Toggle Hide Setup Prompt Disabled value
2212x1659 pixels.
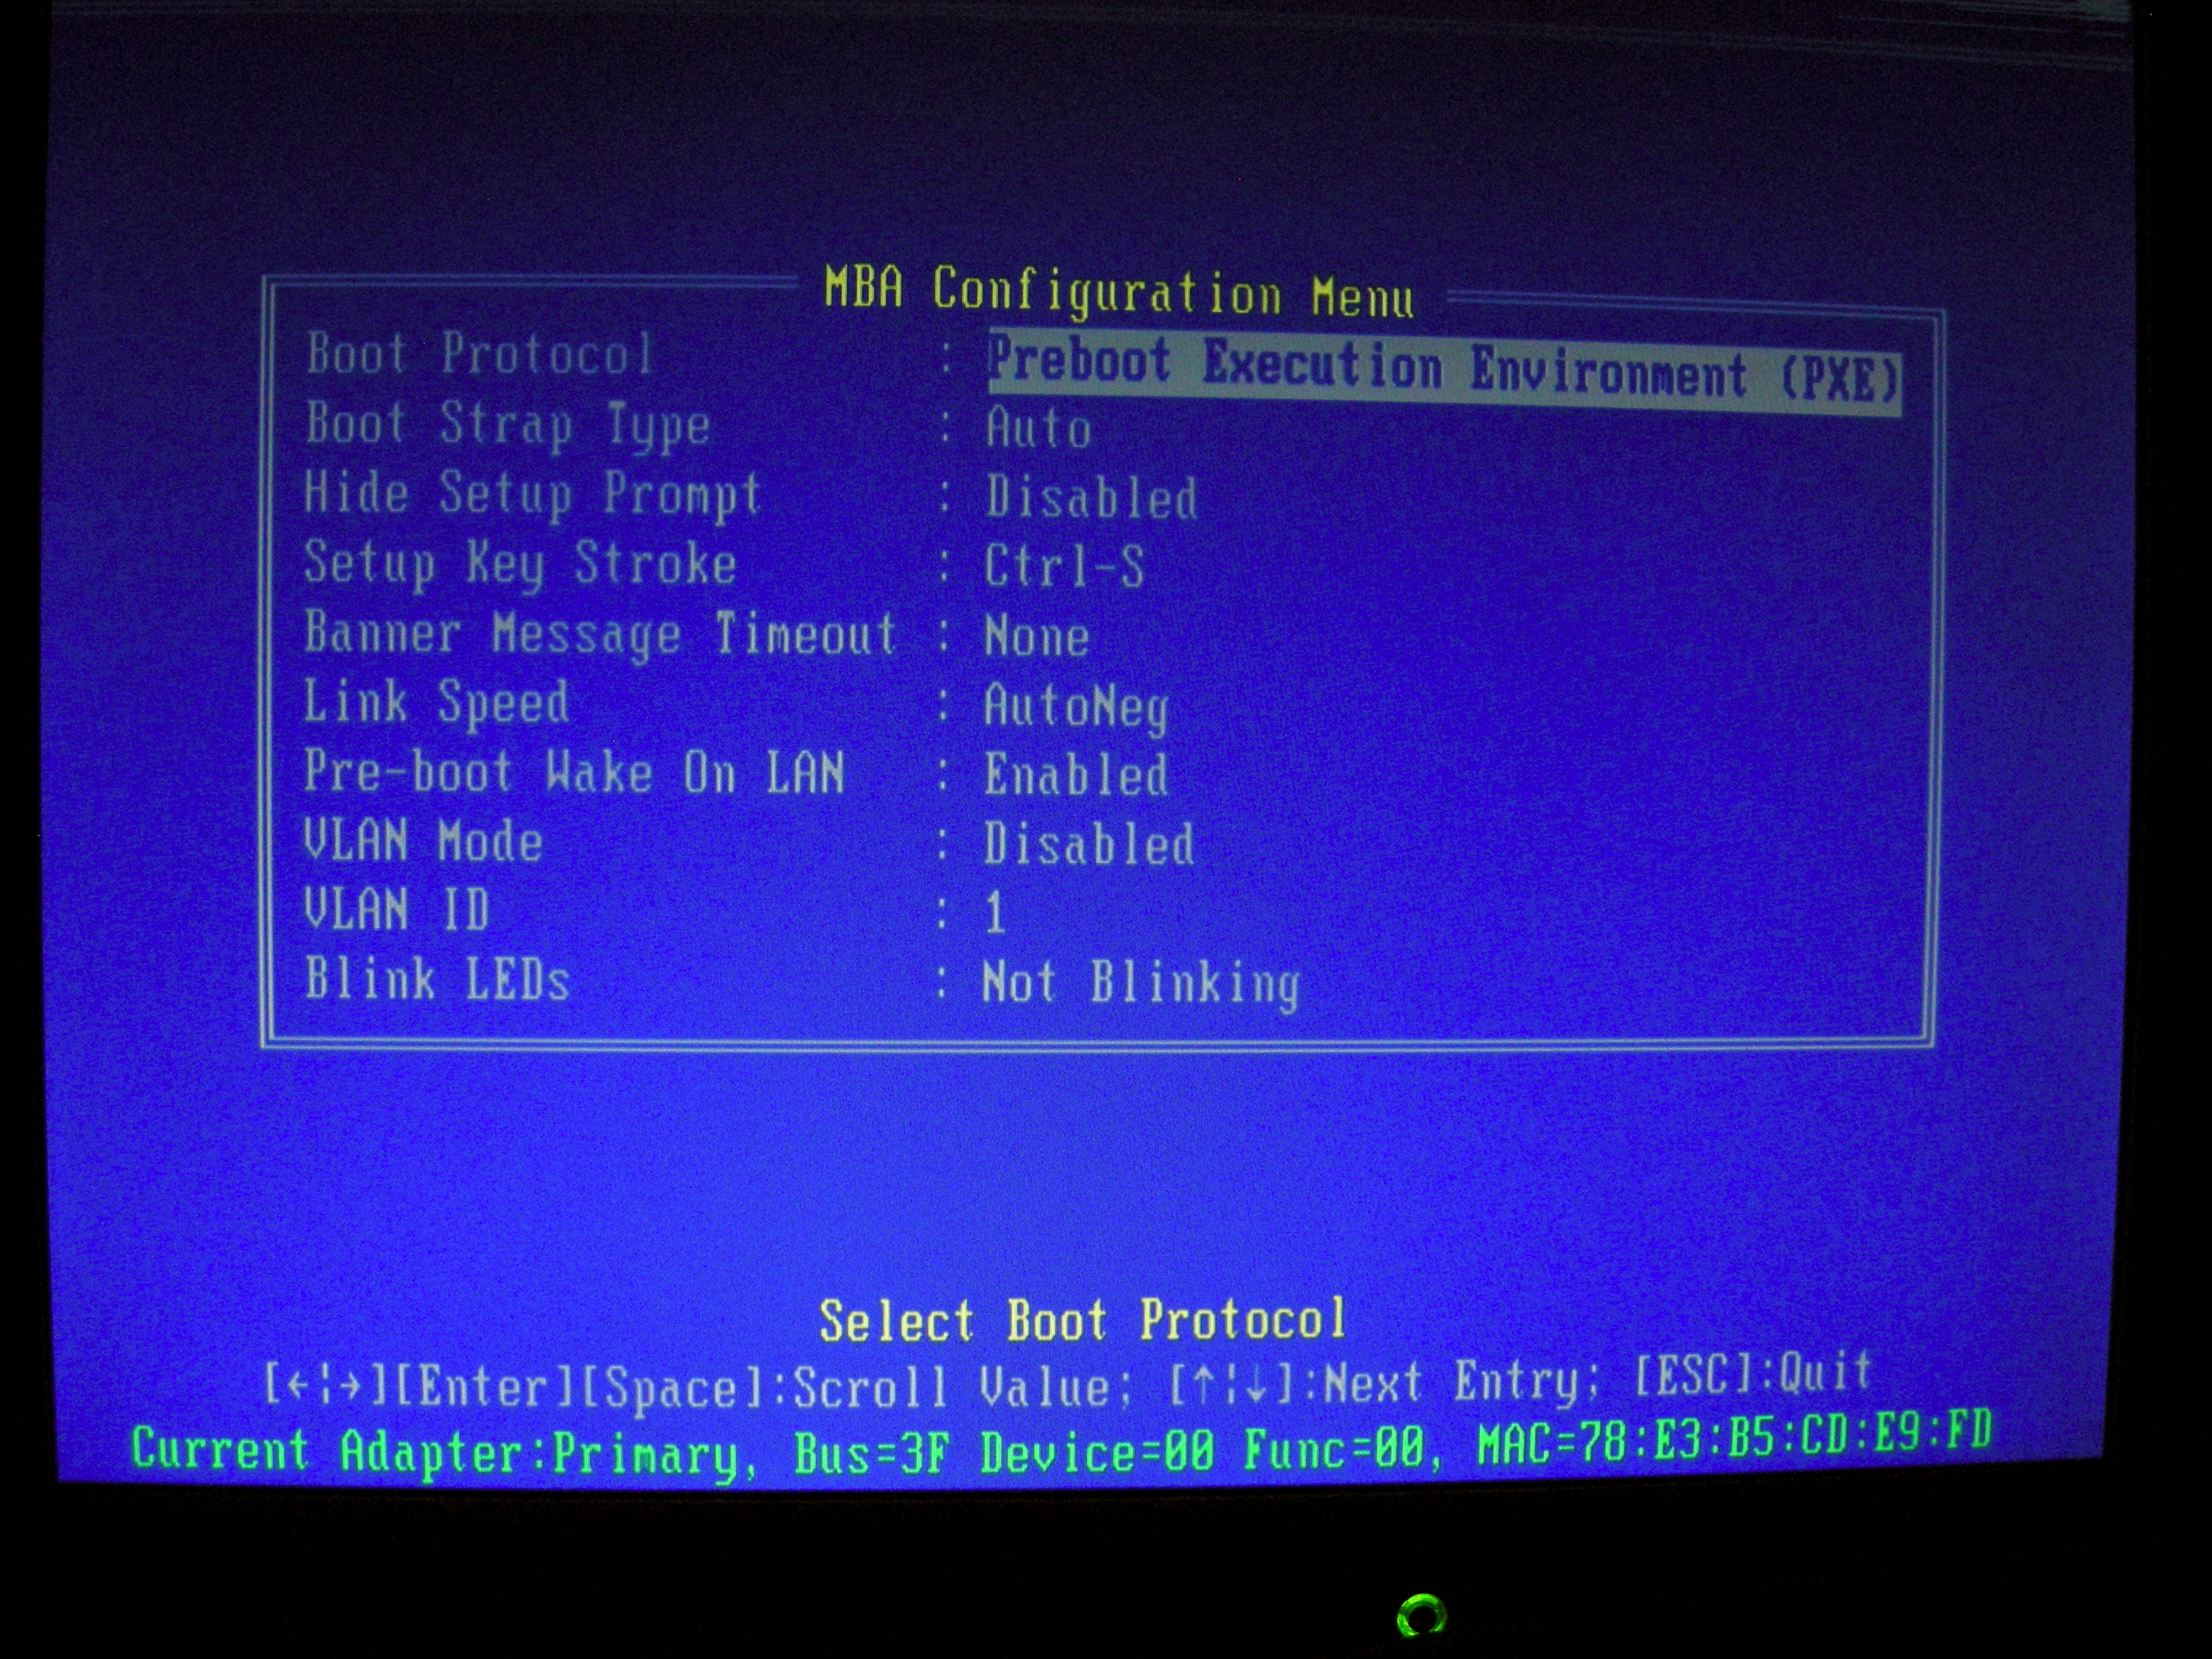(x=1090, y=498)
